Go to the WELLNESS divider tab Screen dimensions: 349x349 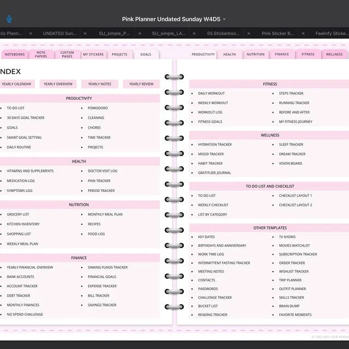[x=334, y=54]
